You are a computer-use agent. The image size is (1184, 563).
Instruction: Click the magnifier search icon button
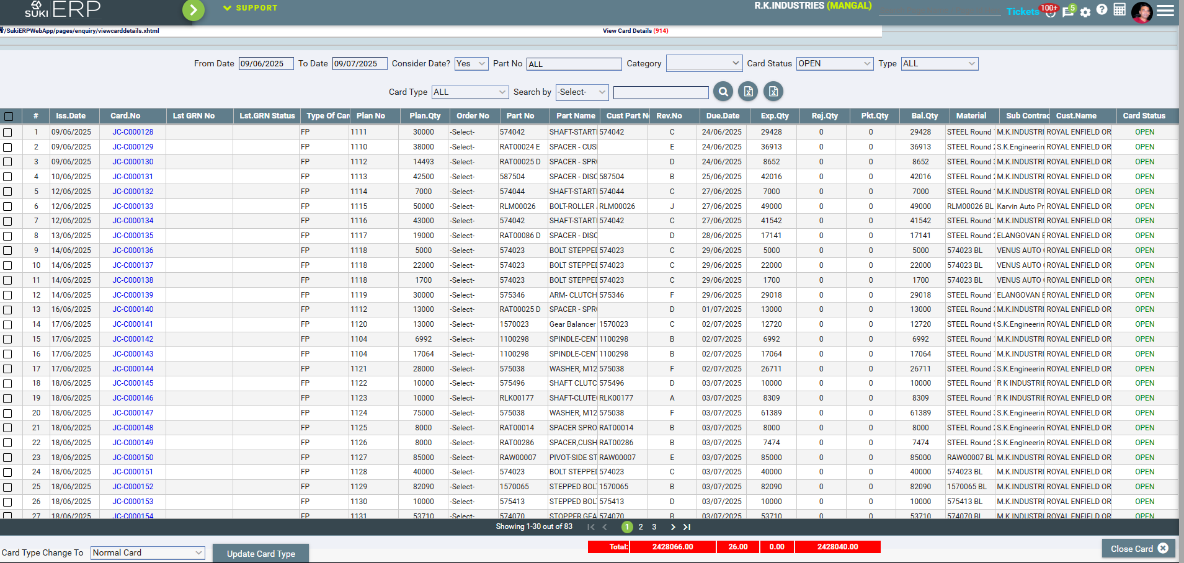pos(723,92)
